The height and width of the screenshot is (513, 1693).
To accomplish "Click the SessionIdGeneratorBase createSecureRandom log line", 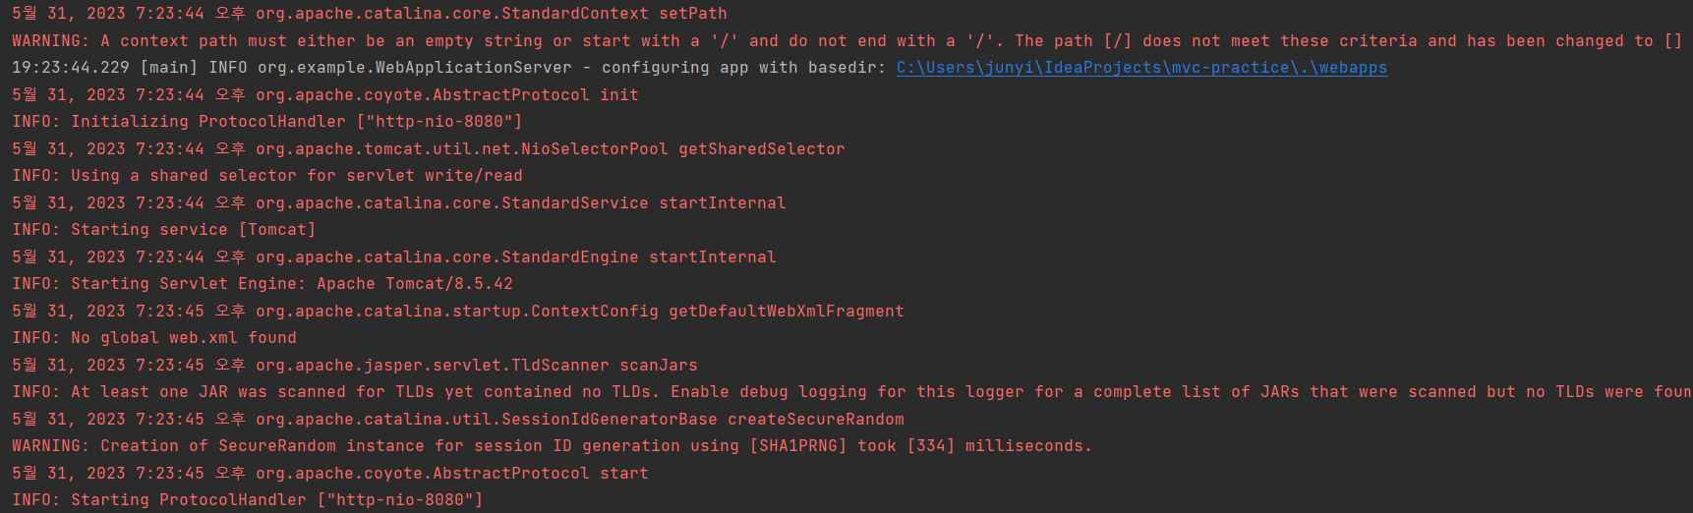I will click(458, 420).
